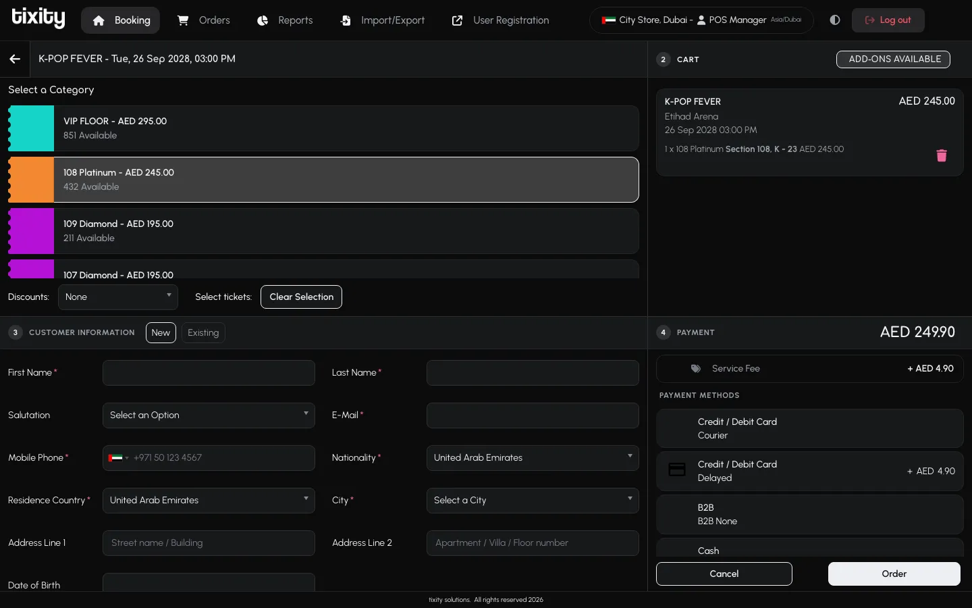972x608 pixels.
Task: Open the Reports section
Action: click(285, 20)
